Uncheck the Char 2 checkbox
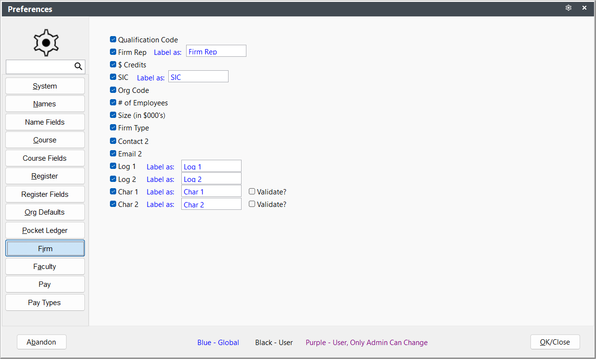Viewport: 596px width, 359px height. [x=113, y=204]
